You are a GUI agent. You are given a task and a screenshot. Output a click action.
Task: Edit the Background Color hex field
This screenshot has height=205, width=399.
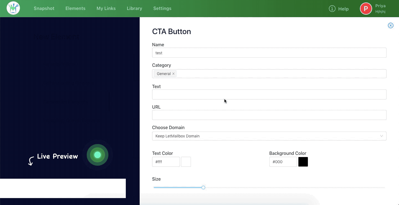(x=283, y=162)
